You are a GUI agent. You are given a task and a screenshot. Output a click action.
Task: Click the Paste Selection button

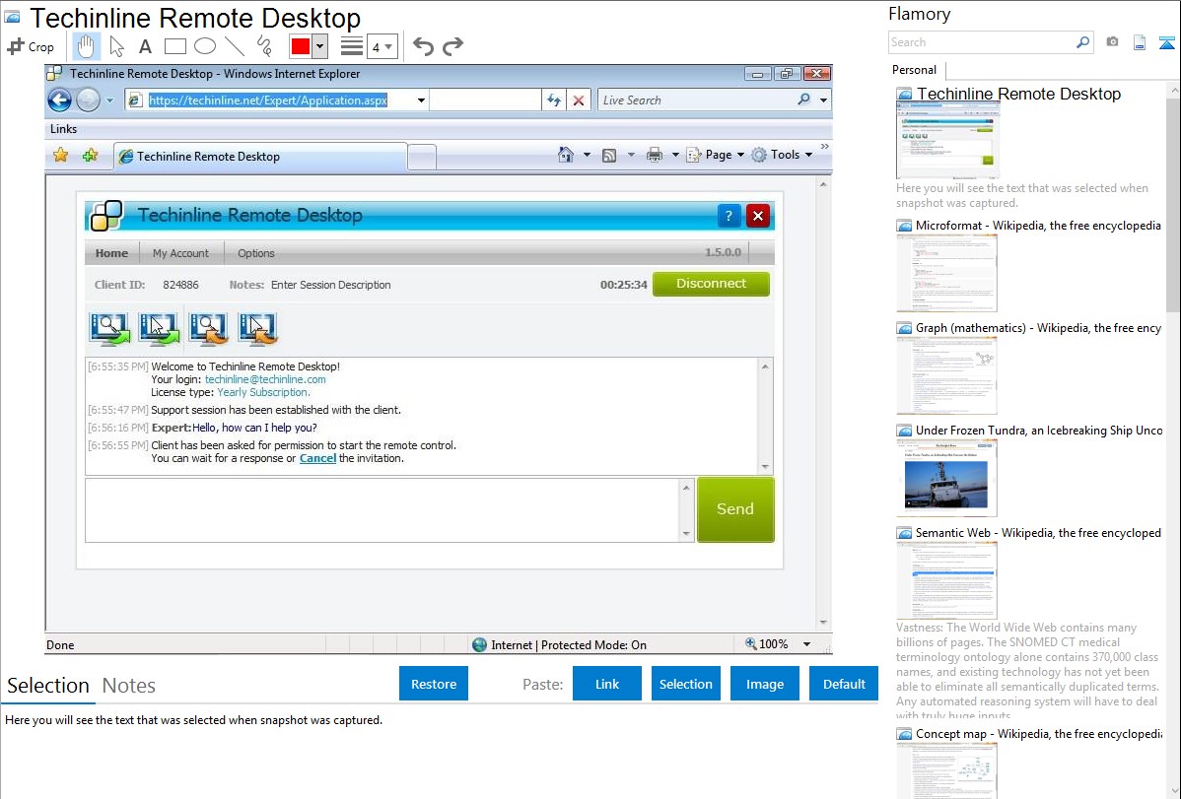[685, 684]
